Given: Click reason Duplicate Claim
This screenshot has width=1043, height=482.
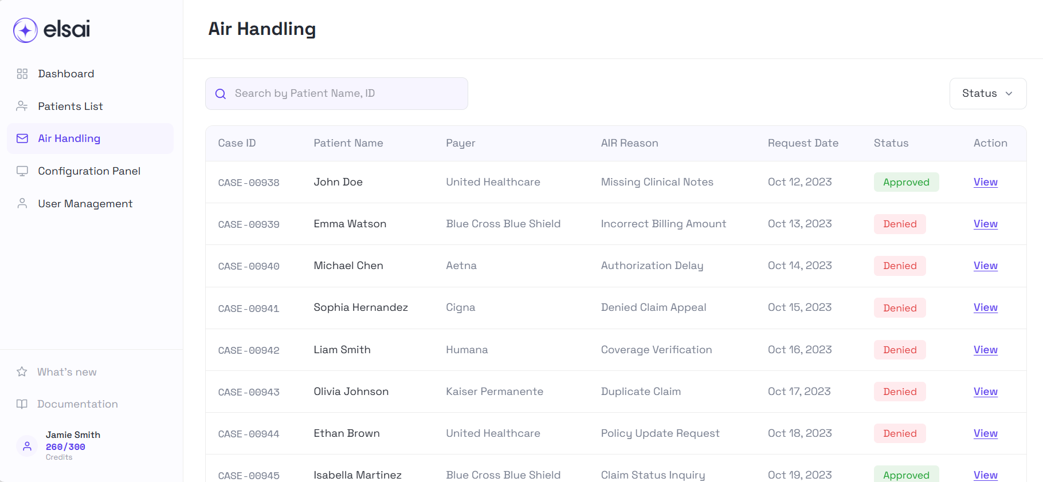Looking at the screenshot, I should coord(641,392).
